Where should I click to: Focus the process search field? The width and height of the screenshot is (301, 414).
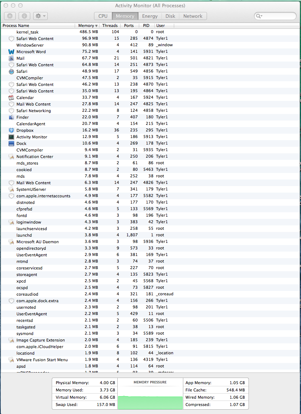[x=275, y=16]
